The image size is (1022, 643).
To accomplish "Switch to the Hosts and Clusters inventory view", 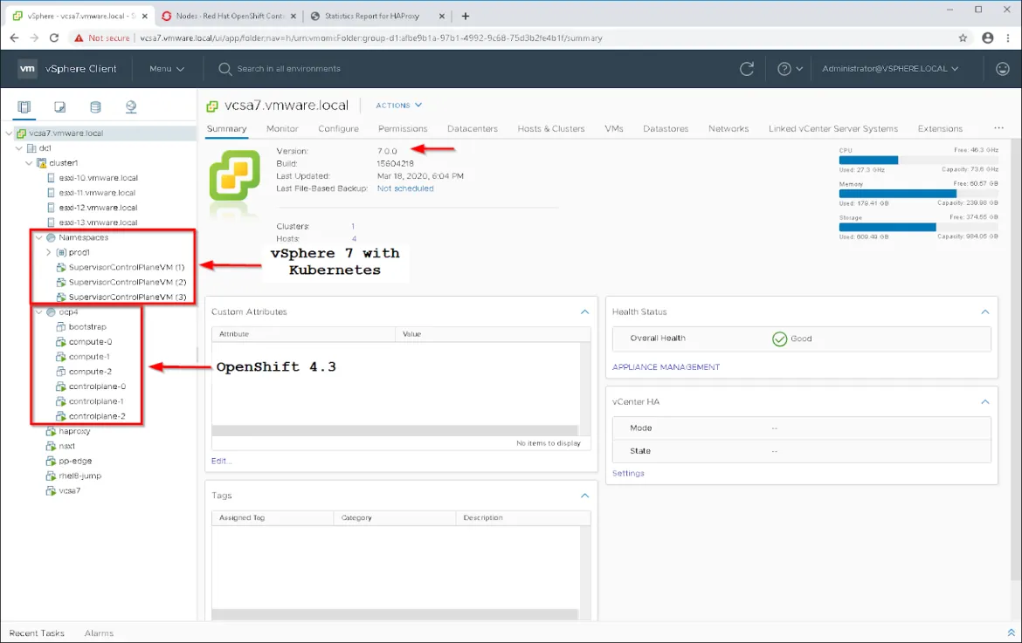I will 24,106.
